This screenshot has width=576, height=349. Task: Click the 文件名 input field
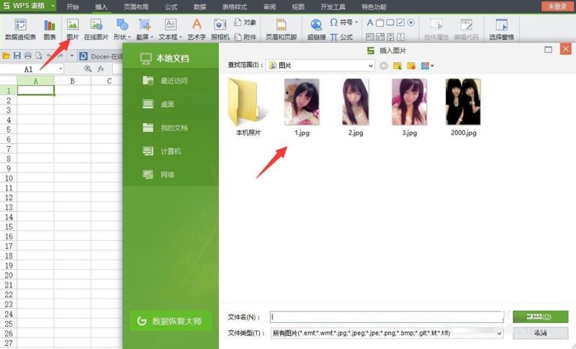pos(387,317)
